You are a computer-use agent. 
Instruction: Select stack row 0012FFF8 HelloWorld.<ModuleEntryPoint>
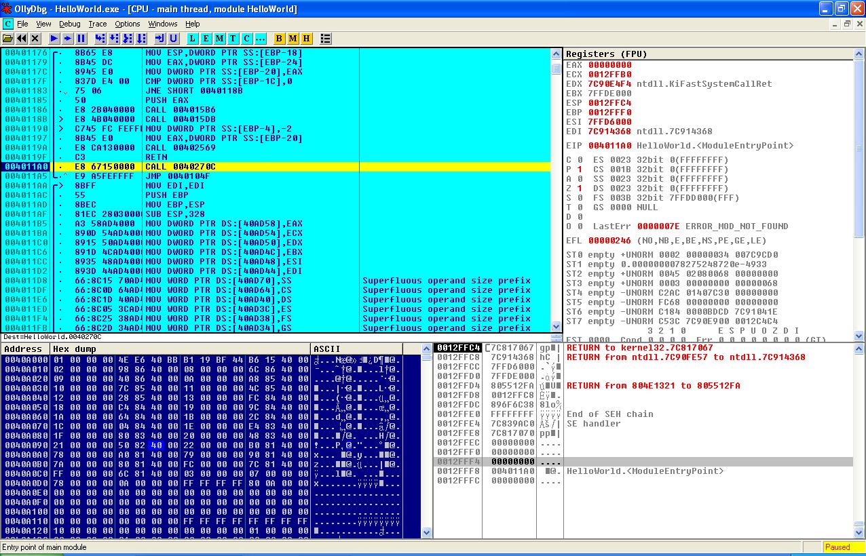click(643, 471)
